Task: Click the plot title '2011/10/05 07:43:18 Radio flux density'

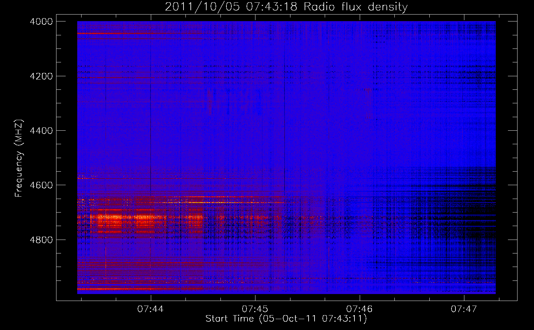Action: tap(286, 7)
